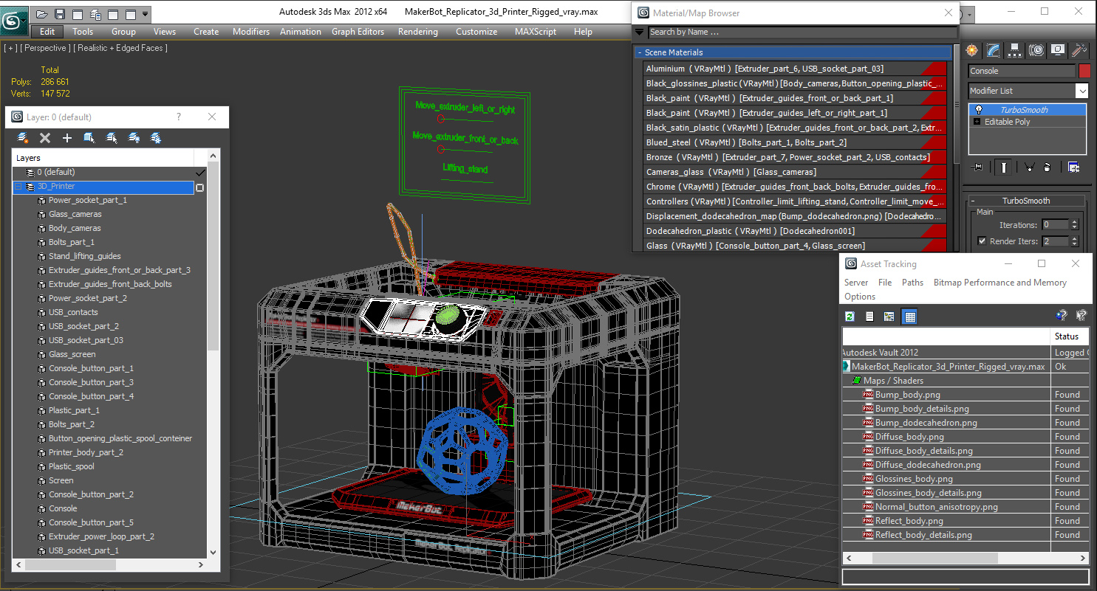This screenshot has height=591, width=1097.
Task: Click Refresh icon in Asset Tracking toolbar
Action: pos(850,317)
